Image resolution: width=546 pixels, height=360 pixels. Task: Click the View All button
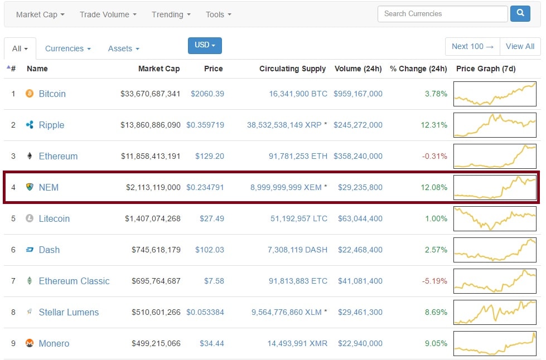520,46
